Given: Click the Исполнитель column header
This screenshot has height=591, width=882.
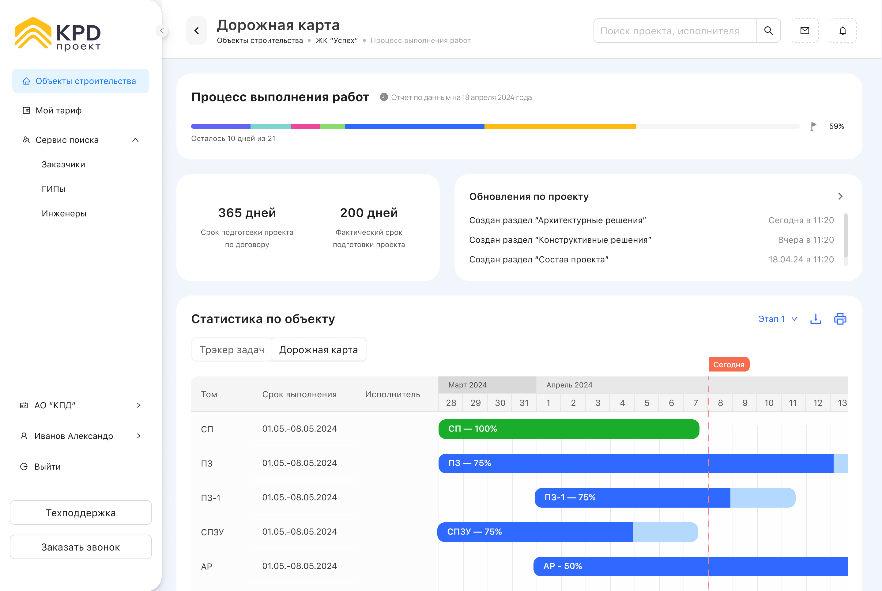Looking at the screenshot, I should click(392, 394).
